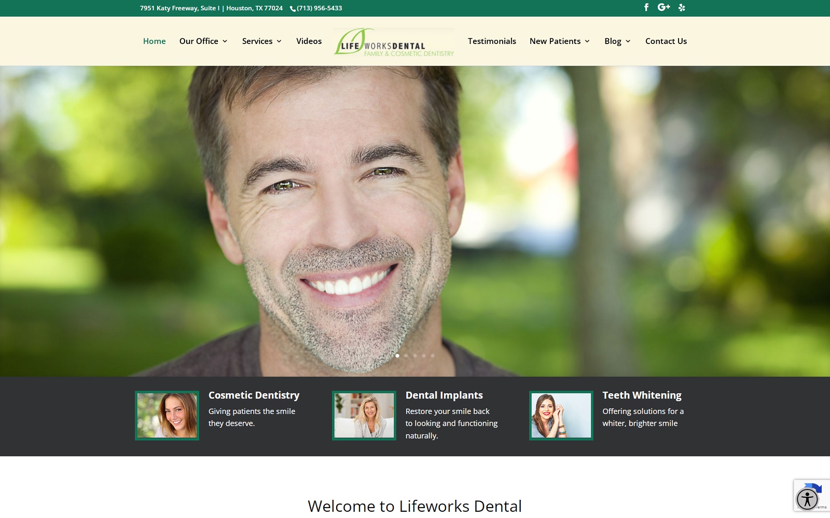Image resolution: width=830 pixels, height=518 pixels.
Task: Open the Yelp social icon
Action: tap(682, 7)
